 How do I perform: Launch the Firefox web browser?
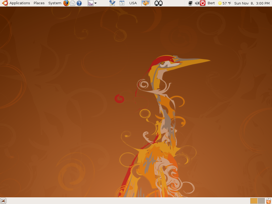(x=66, y=3)
